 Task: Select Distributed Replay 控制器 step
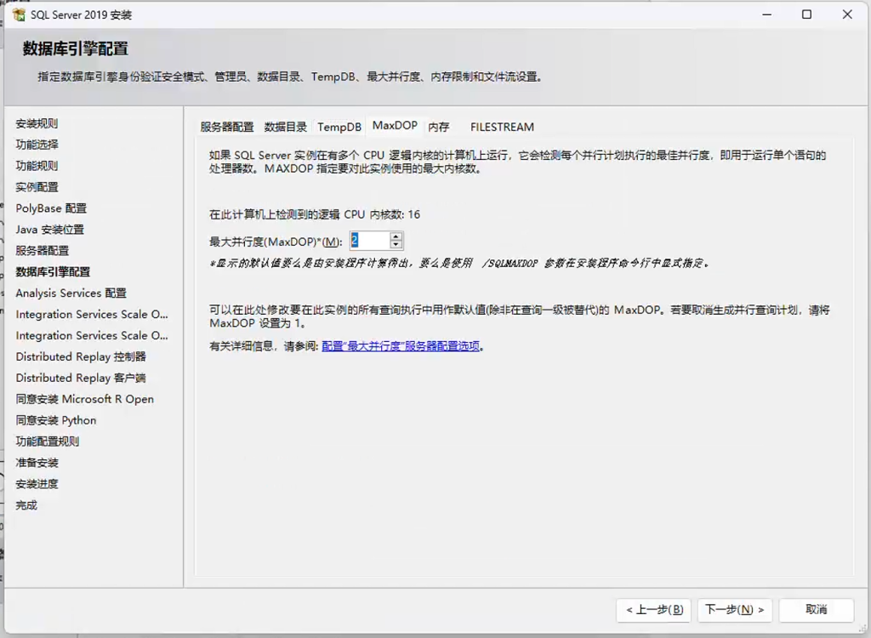coord(81,356)
